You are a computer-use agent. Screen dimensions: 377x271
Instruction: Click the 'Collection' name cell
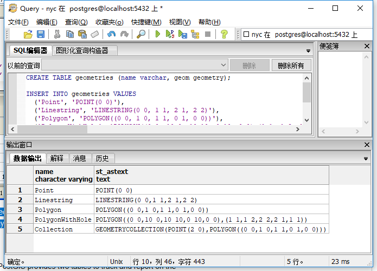click(x=63, y=229)
